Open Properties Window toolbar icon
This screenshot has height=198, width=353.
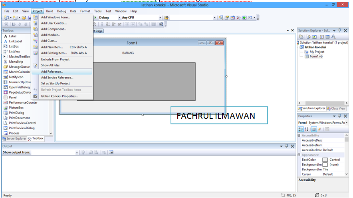tap(227, 18)
